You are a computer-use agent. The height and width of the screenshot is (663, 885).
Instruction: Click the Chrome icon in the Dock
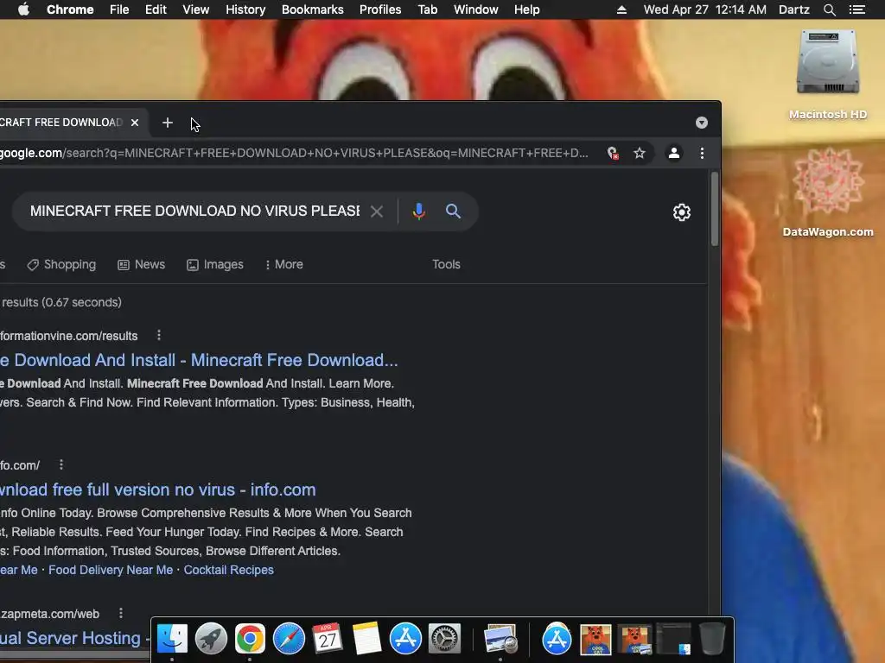tap(250, 639)
